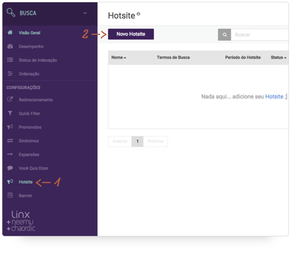Click the funnel icon beside Quick Filter

(10, 113)
